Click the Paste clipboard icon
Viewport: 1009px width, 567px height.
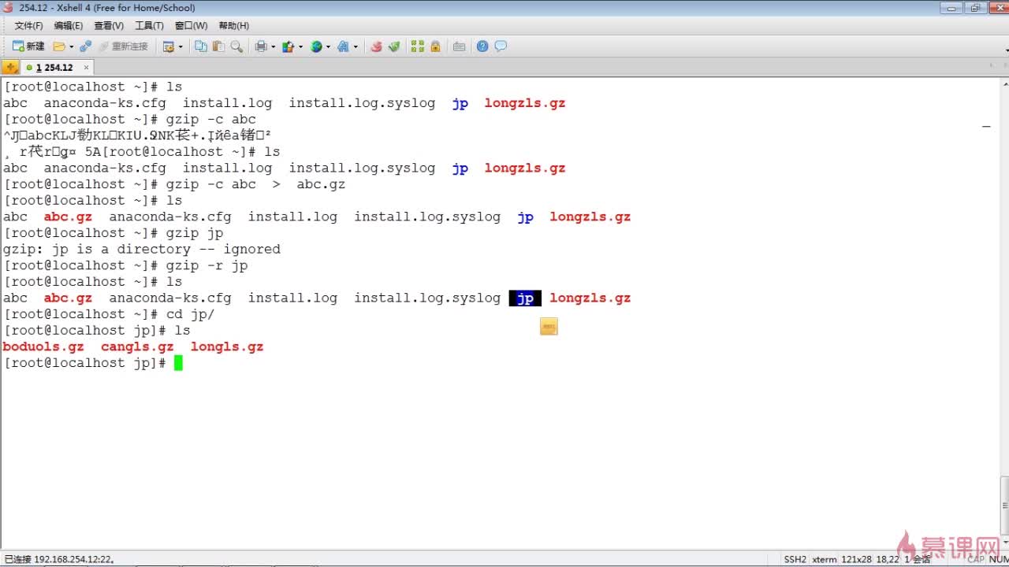pos(218,46)
